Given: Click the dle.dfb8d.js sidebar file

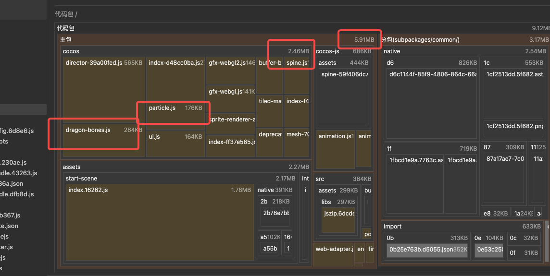Looking at the screenshot, I should coord(17,194).
